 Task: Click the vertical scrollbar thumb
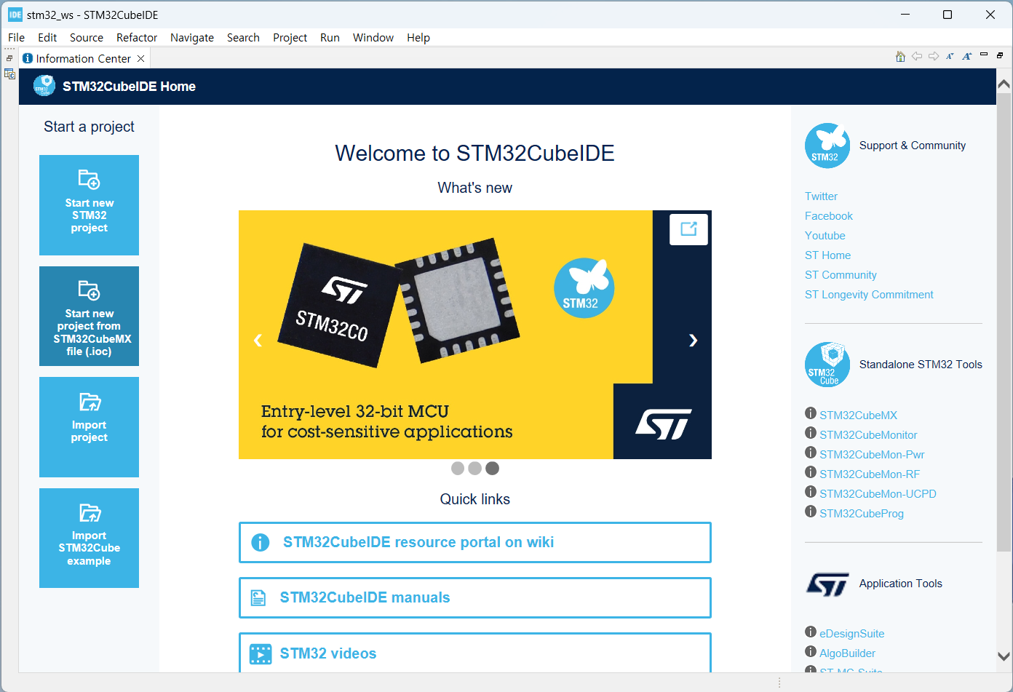click(x=1004, y=322)
